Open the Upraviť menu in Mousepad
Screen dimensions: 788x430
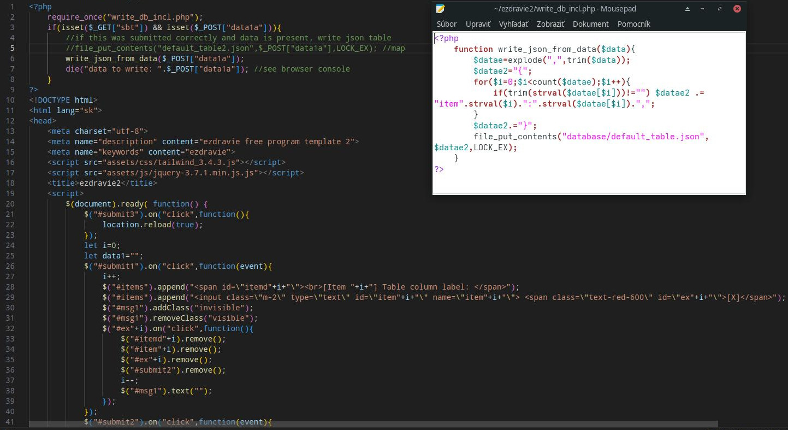(x=478, y=23)
